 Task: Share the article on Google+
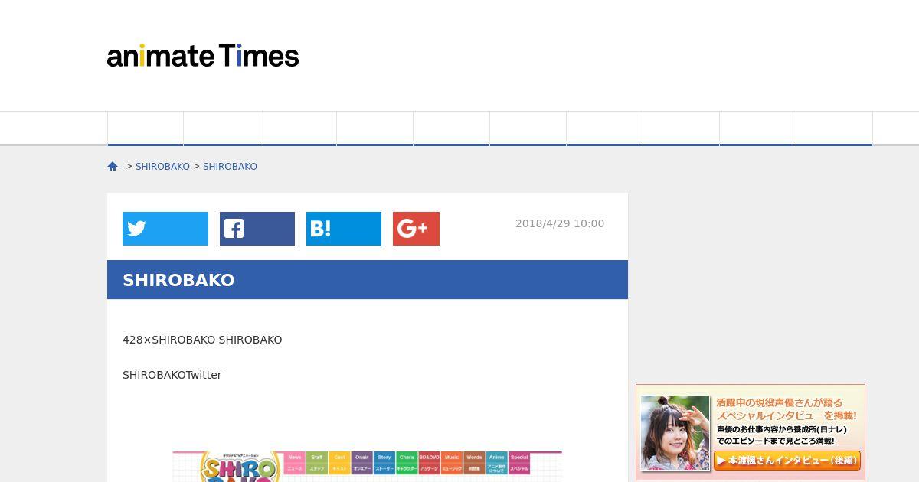pyautogui.click(x=416, y=229)
